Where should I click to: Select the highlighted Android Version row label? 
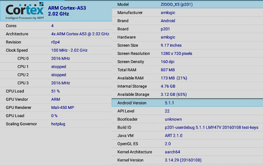click(132, 103)
